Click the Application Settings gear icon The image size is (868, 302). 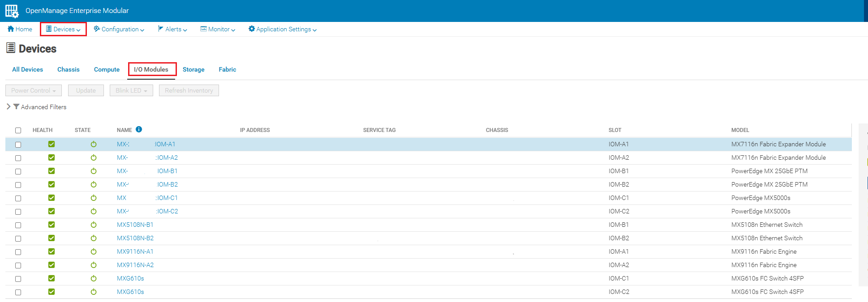[x=252, y=29]
